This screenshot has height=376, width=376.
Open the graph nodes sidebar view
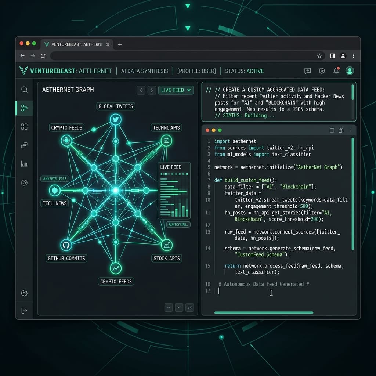pyautogui.click(x=24, y=108)
